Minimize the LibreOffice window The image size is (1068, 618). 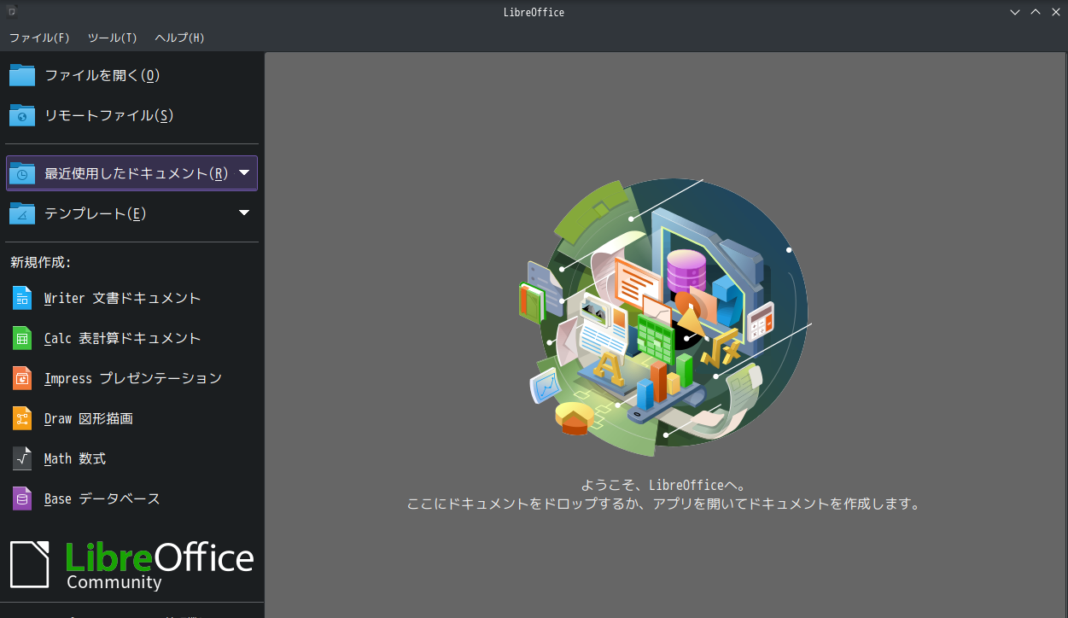(x=1015, y=12)
